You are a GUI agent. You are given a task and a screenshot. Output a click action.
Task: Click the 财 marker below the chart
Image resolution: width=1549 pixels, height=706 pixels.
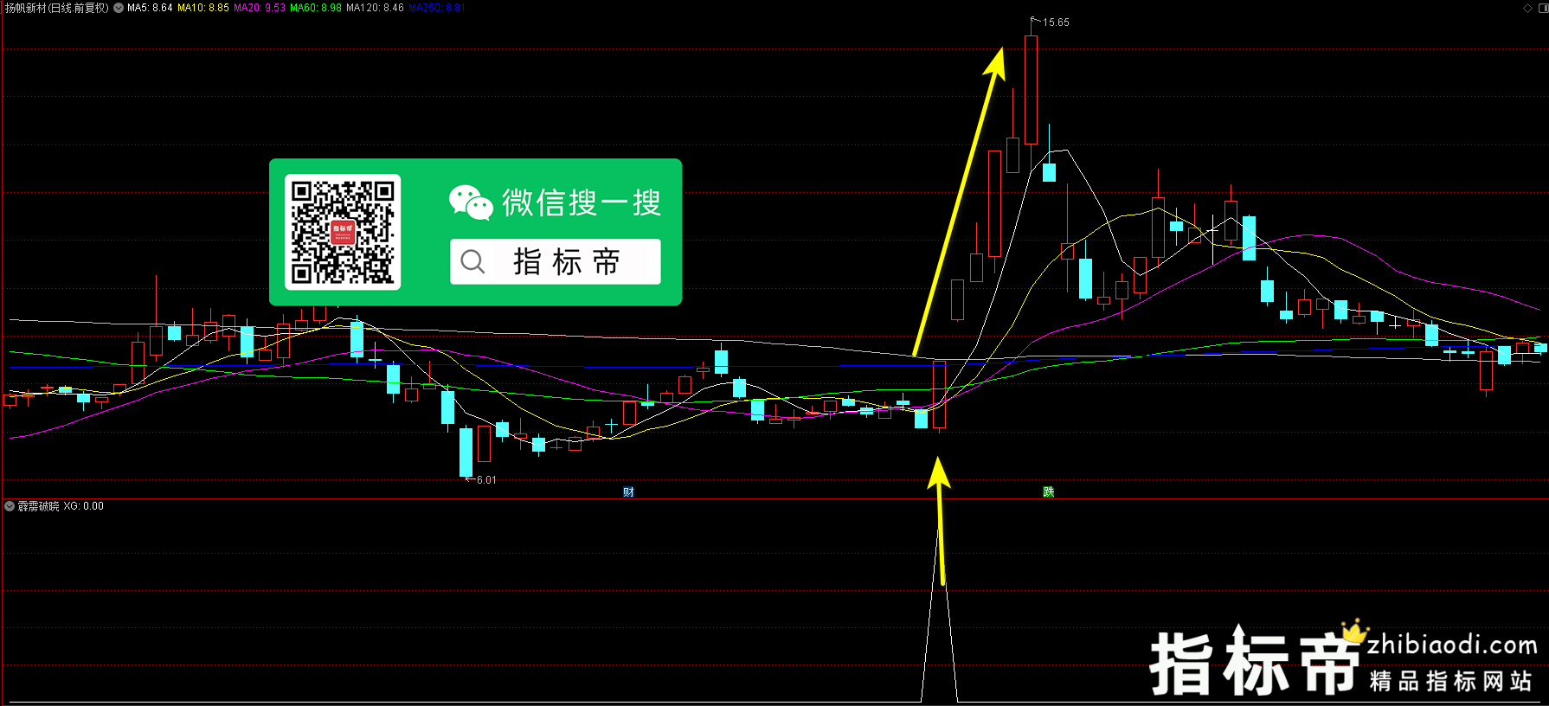629,492
